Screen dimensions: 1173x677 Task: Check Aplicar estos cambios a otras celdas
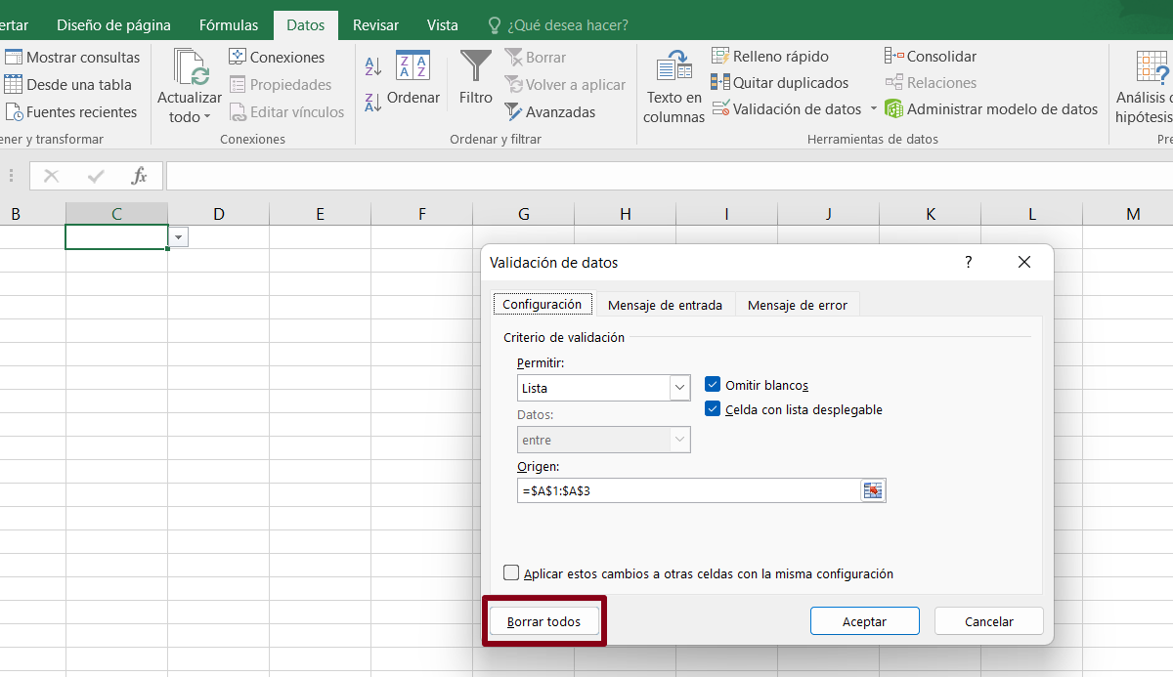[511, 573]
